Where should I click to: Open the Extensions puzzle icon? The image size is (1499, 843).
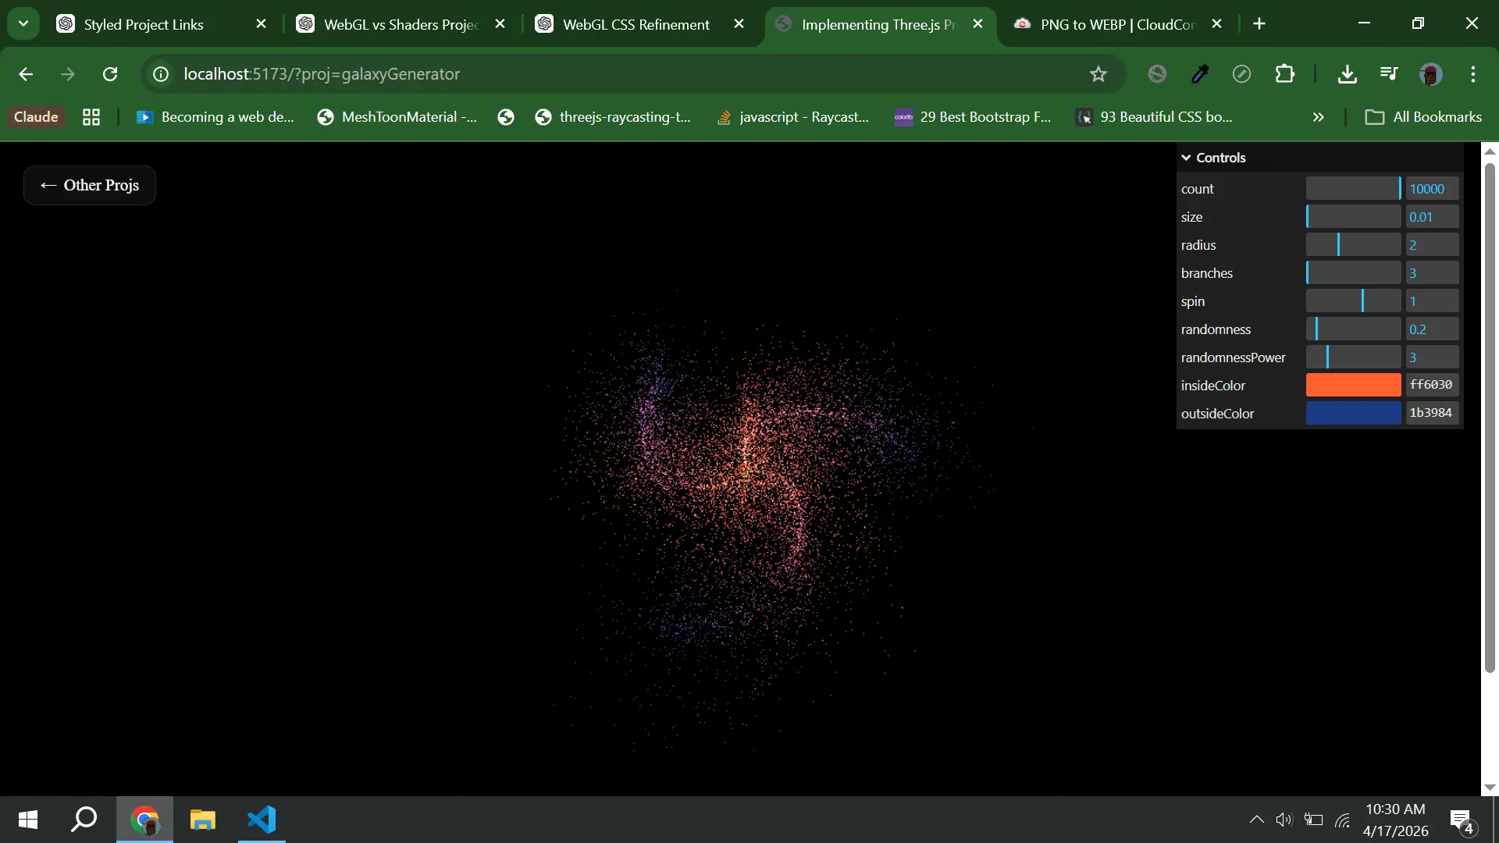[1284, 74]
